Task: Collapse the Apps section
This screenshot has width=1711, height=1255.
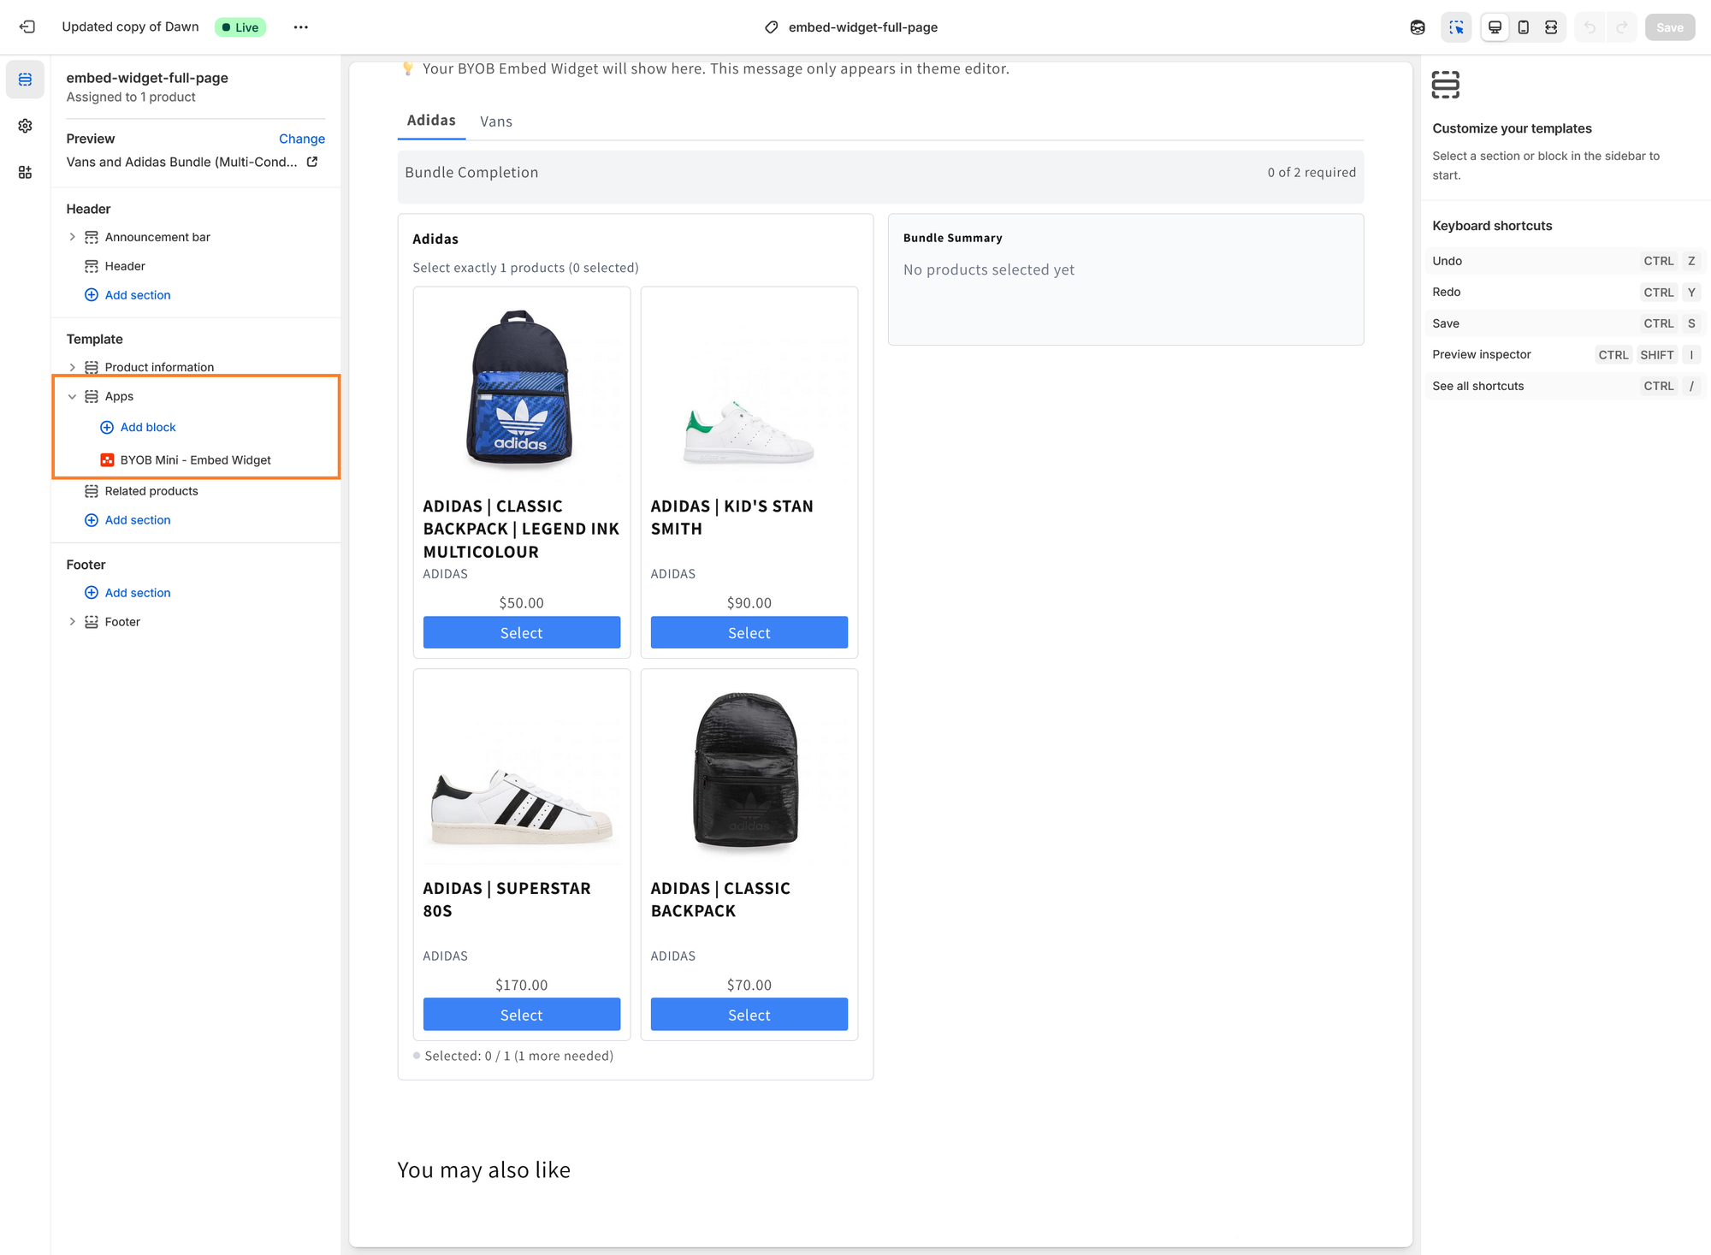Action: tap(72, 396)
